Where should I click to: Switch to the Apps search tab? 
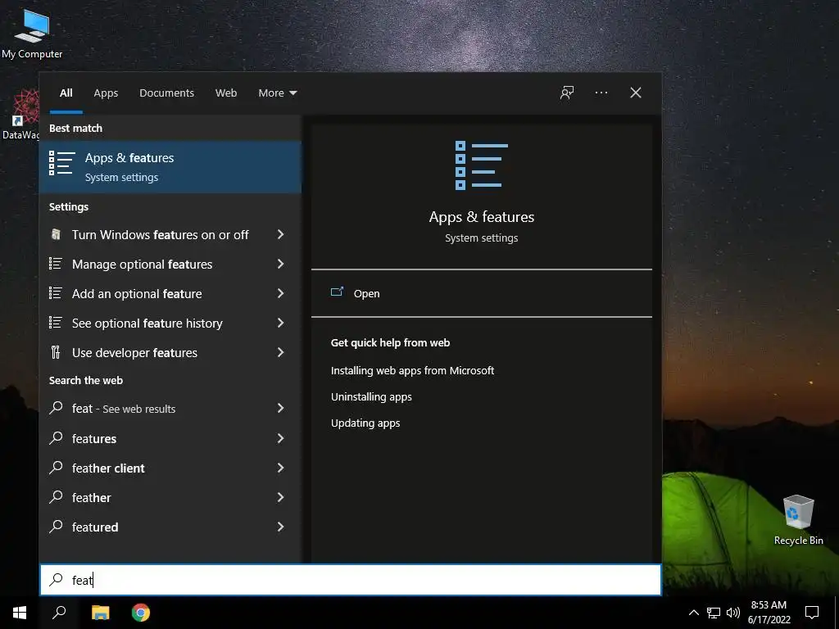pos(106,93)
